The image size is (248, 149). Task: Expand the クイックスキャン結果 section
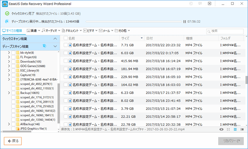55,39
